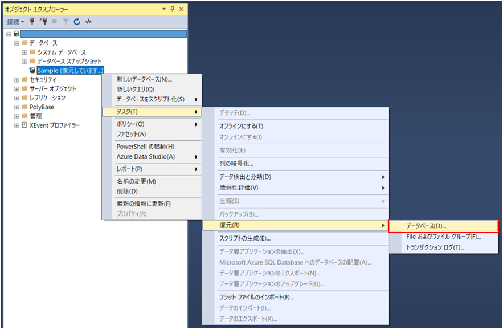Select the データベース folder icon
This screenshot has height=329, width=503.
[24, 43]
